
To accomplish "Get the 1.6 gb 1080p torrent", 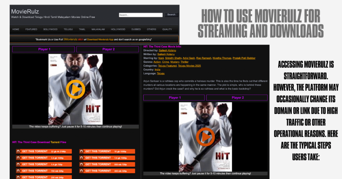I will click(107, 158).
